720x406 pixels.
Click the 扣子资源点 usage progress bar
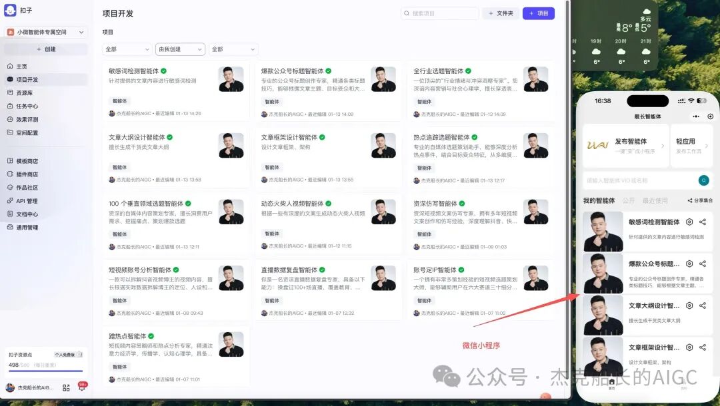45,371
